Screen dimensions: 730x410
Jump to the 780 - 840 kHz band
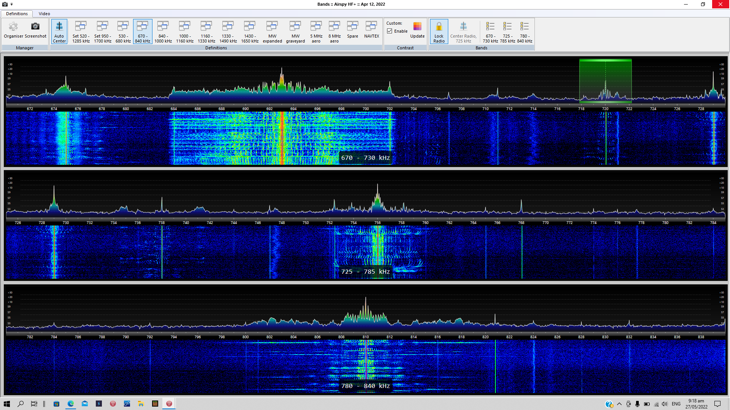point(525,32)
